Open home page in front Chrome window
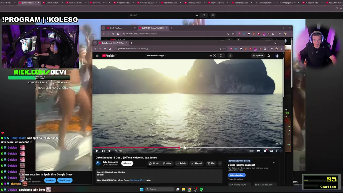Viewport: 343px width, 193px height. (110, 49)
